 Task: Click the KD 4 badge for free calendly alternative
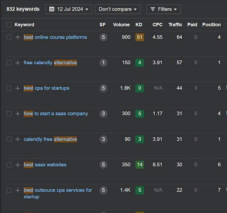[140, 63]
